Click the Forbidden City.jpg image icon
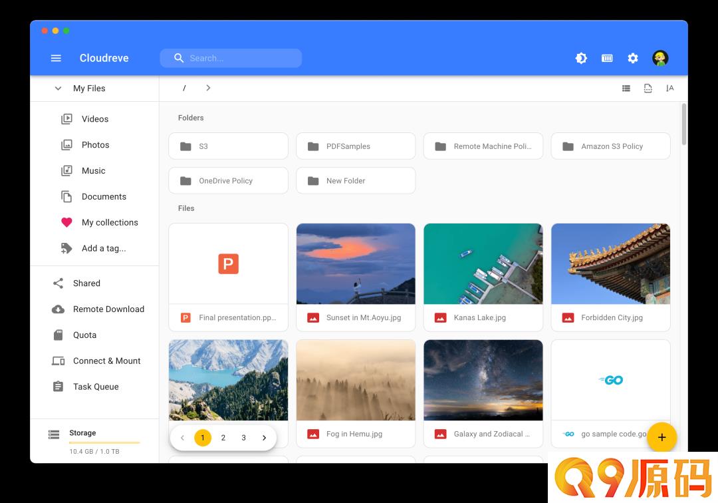 tap(568, 317)
